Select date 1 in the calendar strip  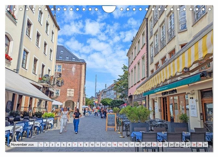pyautogui.click(x=41, y=144)
